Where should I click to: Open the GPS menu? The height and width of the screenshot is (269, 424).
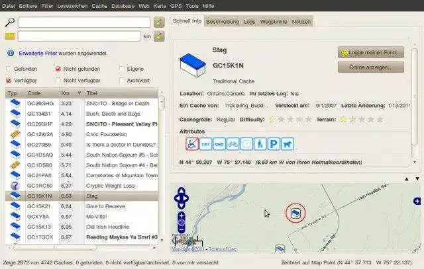pyautogui.click(x=176, y=6)
